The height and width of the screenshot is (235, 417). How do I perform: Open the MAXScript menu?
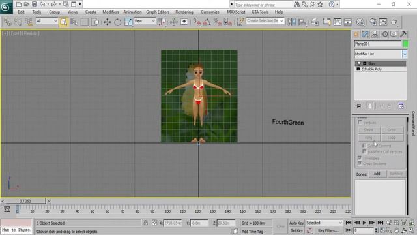tap(236, 12)
